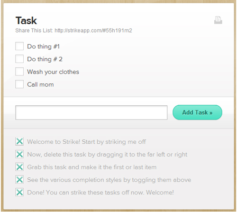237x212 pixels.
Task: Check the 'Do thing #1' checkbox
Action: [x=19, y=46]
